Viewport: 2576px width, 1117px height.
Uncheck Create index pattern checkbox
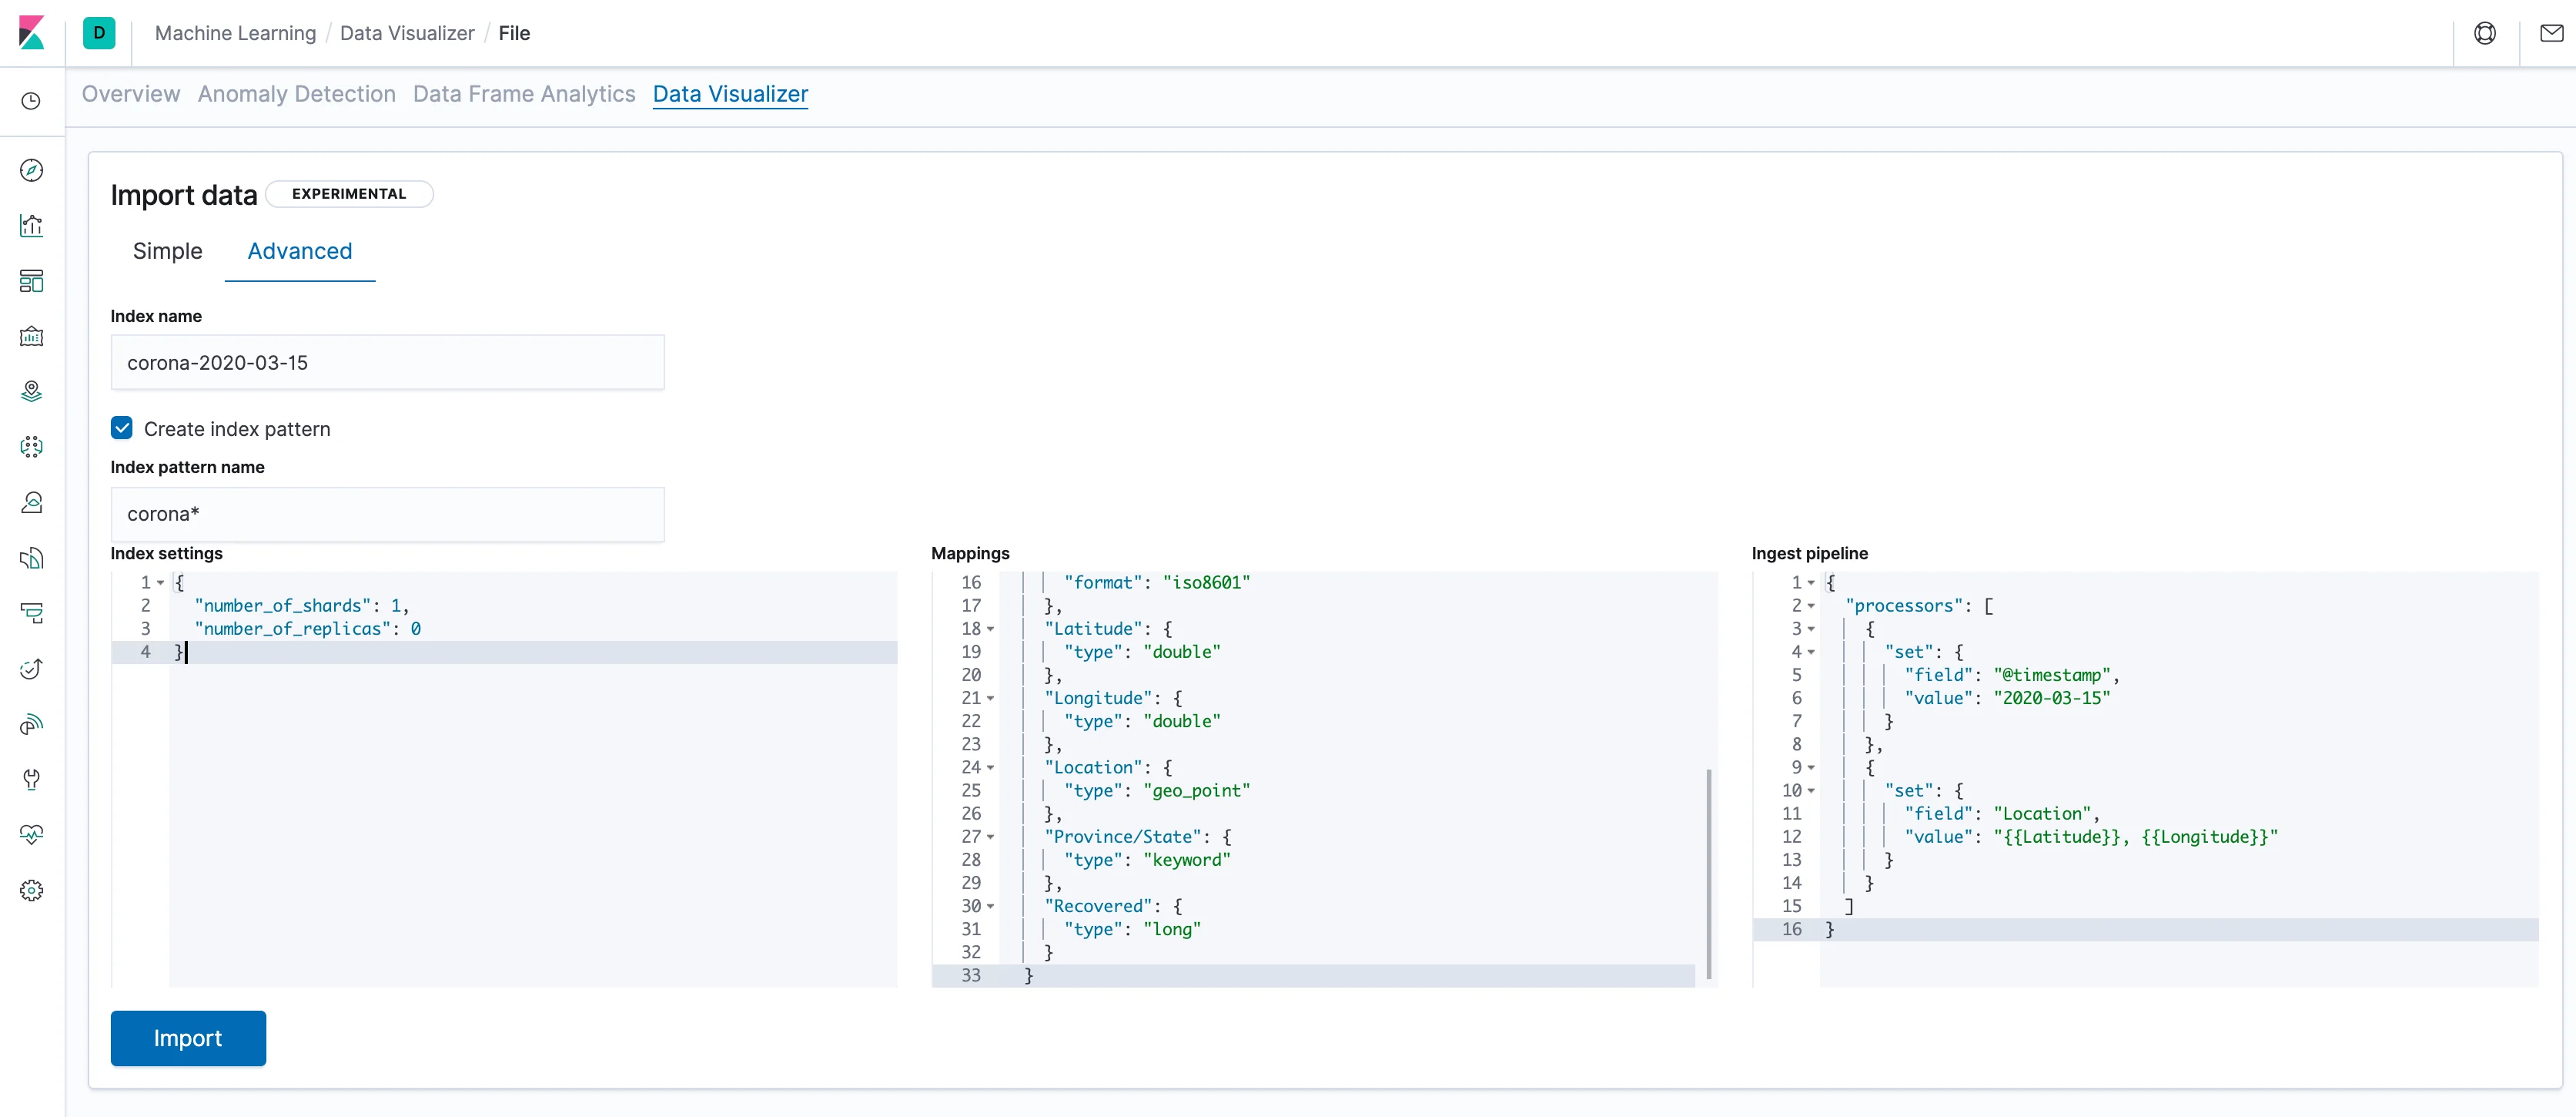coord(122,428)
